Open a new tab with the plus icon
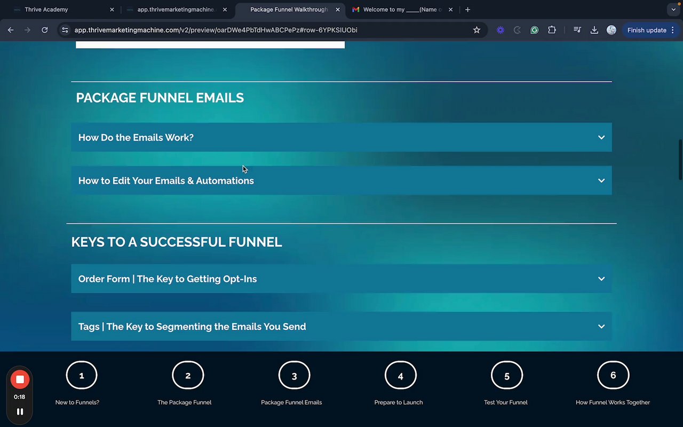Screen dimensions: 683x427 [x=467, y=10]
